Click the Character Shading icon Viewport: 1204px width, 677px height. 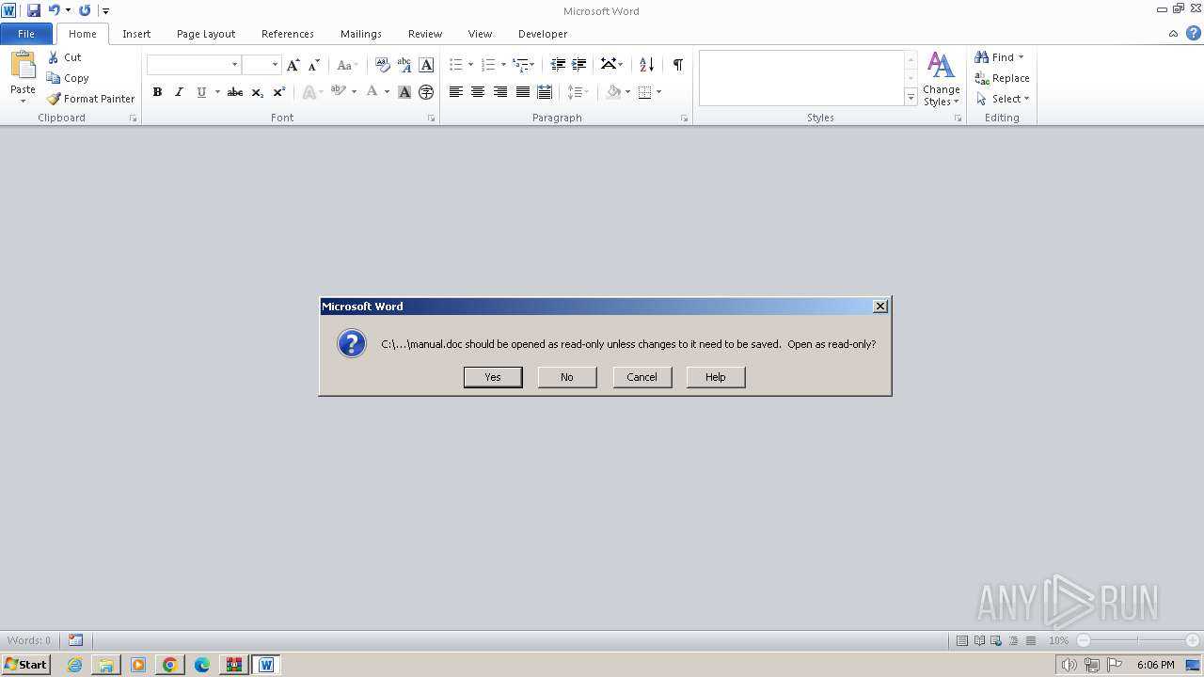pos(404,92)
